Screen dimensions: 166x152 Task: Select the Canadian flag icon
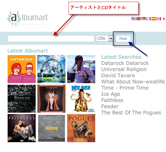[x=159, y=19]
